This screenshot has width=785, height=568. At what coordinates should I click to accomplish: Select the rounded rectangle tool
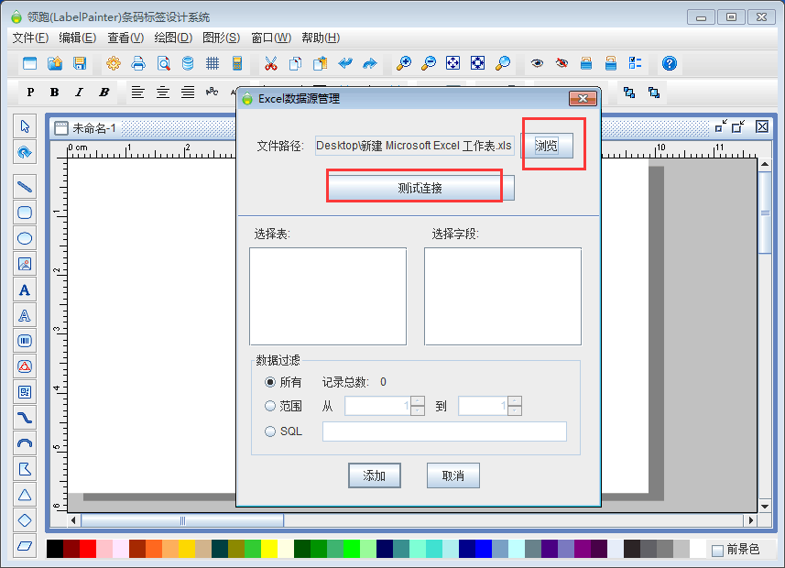point(25,213)
